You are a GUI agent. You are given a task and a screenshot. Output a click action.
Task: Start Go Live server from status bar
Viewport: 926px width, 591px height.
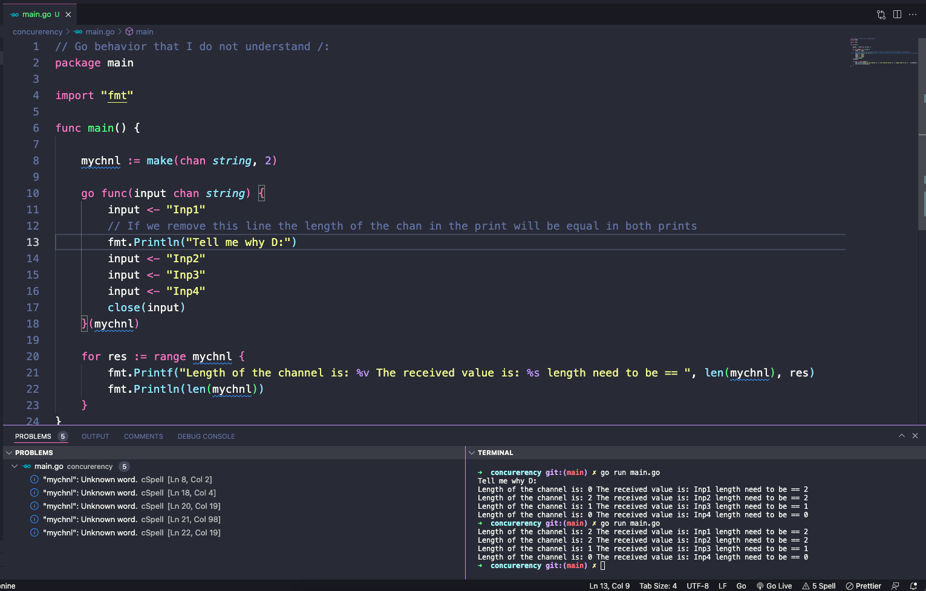pyautogui.click(x=774, y=586)
